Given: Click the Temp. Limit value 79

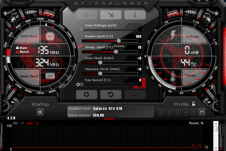Looking at the screenshot, I should click(139, 47).
